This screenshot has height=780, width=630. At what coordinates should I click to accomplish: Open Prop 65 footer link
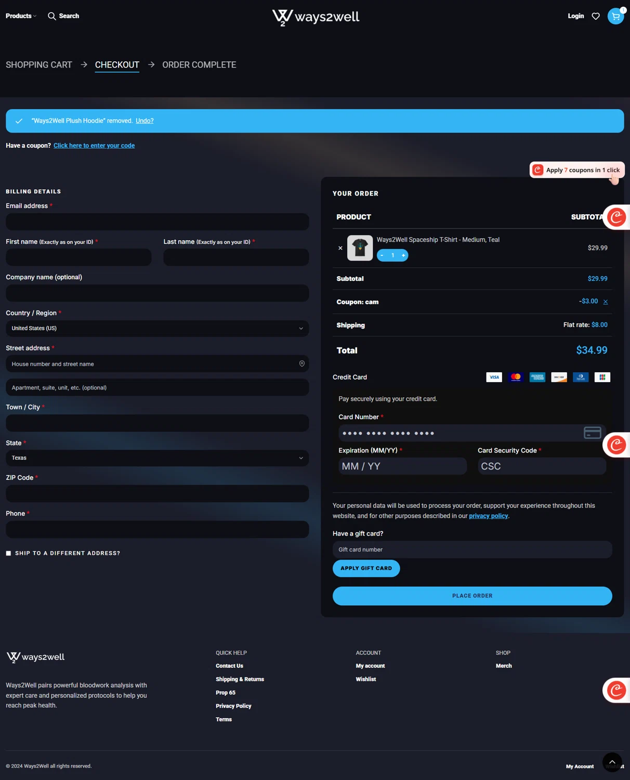coord(226,693)
